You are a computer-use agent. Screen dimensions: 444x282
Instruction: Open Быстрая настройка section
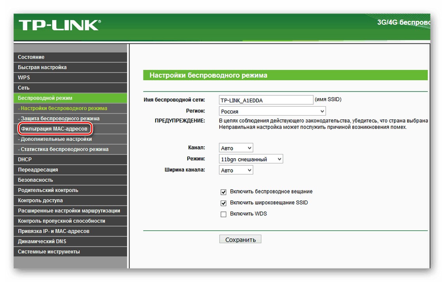[70, 67]
